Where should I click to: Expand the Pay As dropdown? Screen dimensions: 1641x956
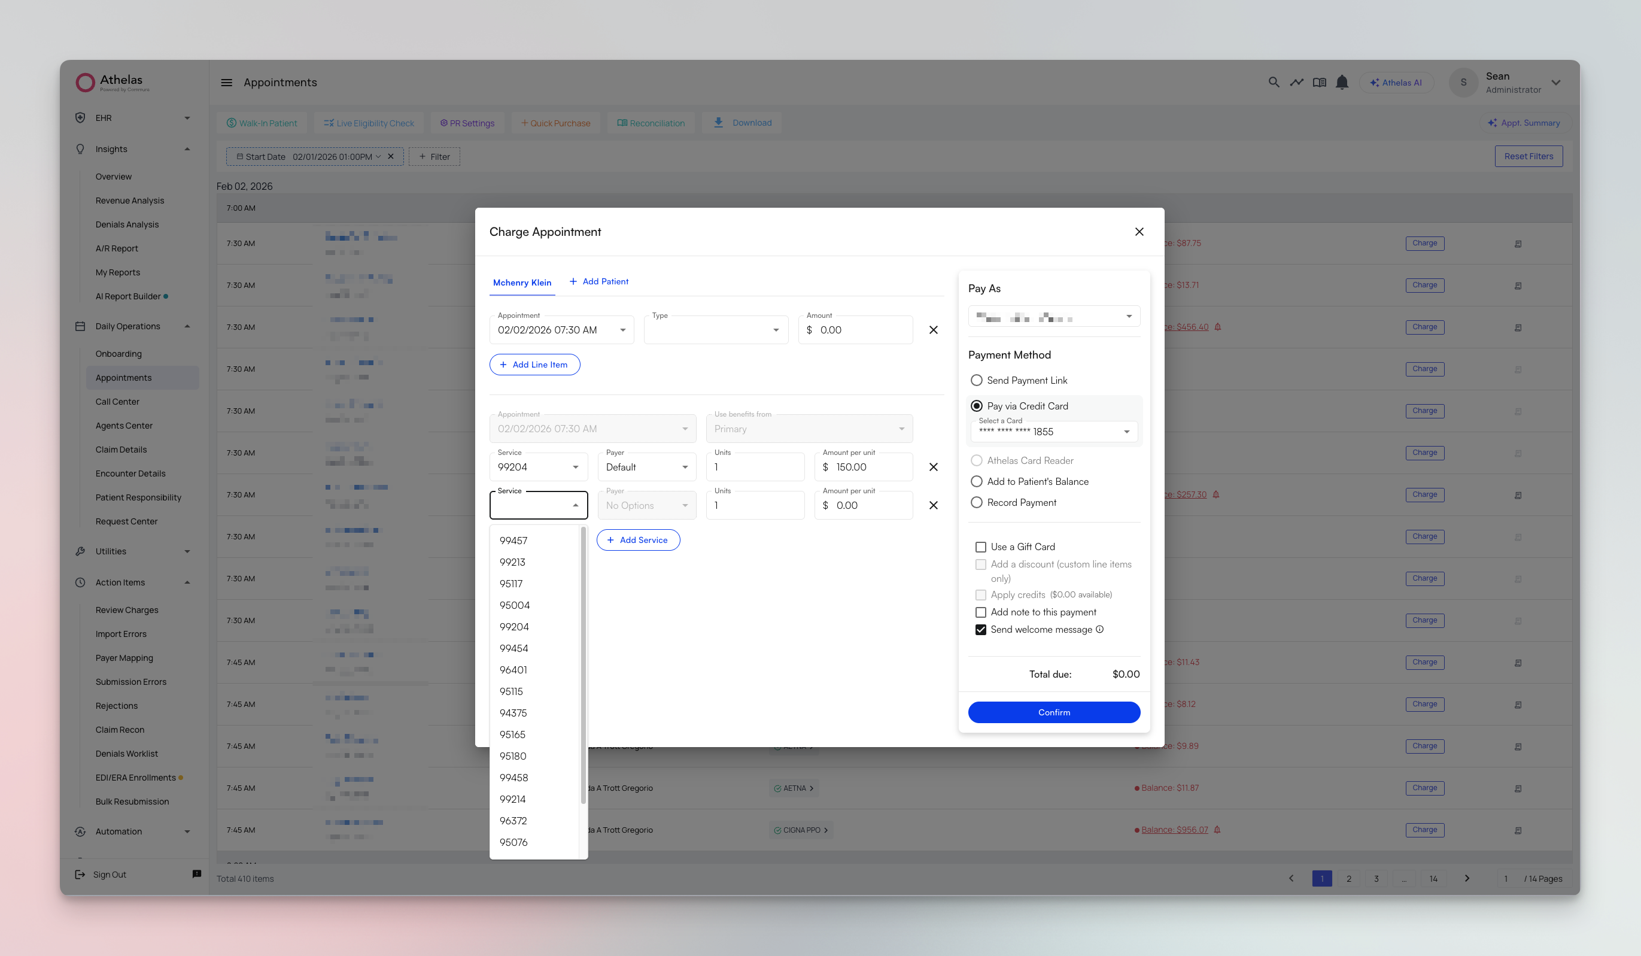point(1054,317)
